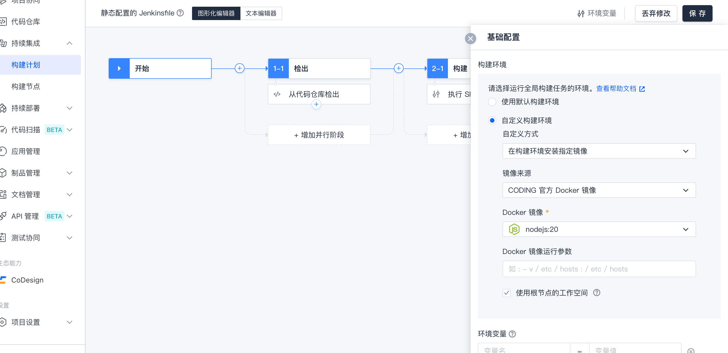Open the 自定义方式 dropdown
The image size is (728, 353).
pyautogui.click(x=599, y=151)
